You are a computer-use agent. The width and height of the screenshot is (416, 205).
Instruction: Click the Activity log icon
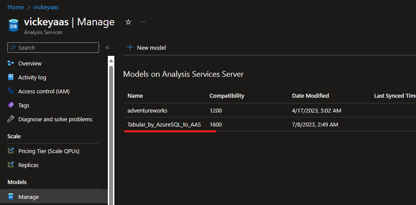[x=10, y=78]
